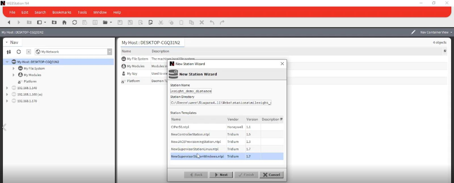The image size is (454, 183).
Task: Go forward with the toolbar Forward arrow
Action: 19,22
